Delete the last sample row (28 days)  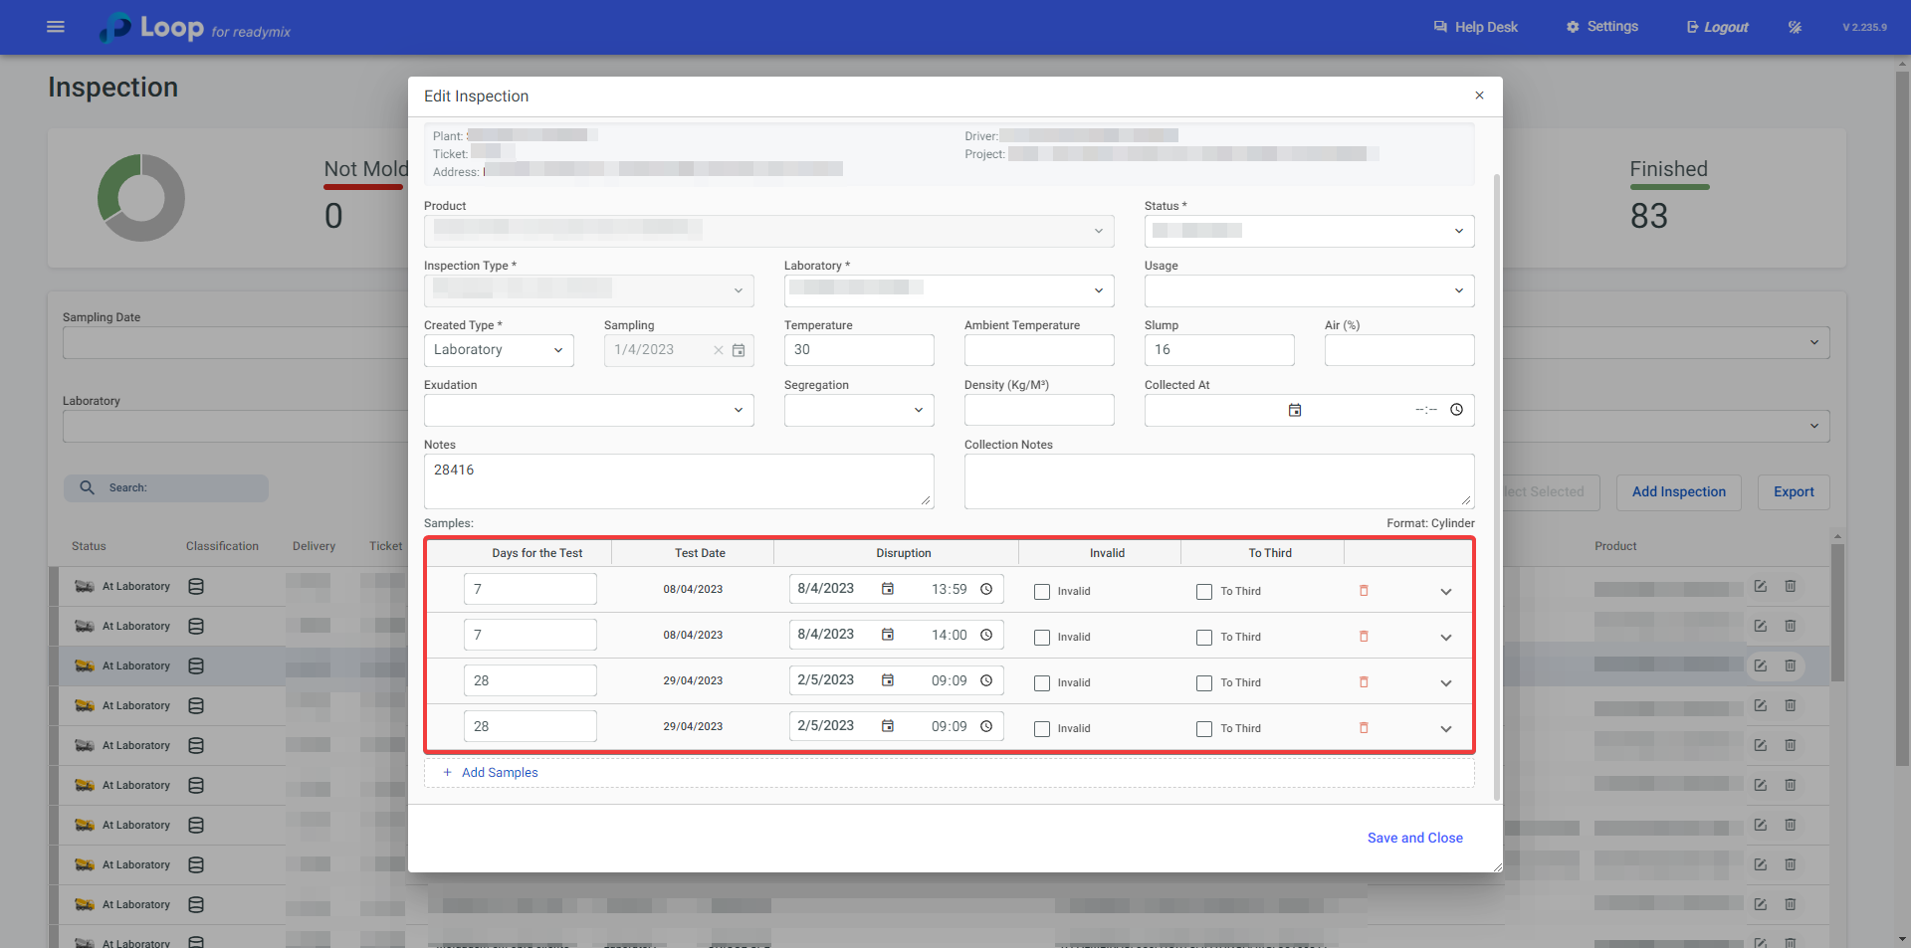pyautogui.click(x=1364, y=728)
